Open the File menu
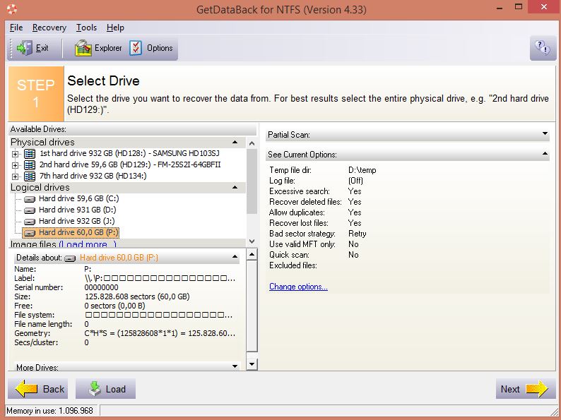Screen dimensions: 561x420 pyautogui.click(x=16, y=28)
